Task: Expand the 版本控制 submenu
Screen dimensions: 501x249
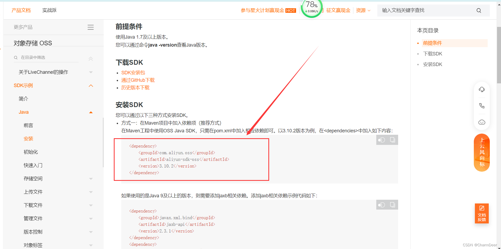Action: (x=91, y=232)
